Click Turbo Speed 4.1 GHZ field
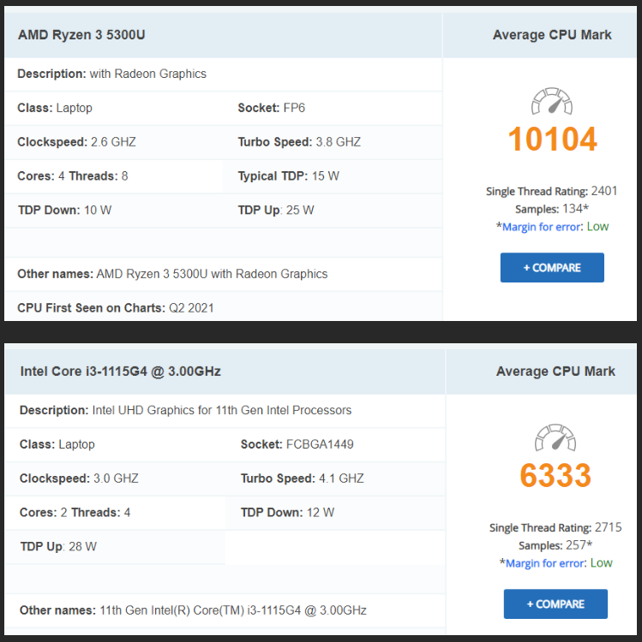 pos(302,479)
